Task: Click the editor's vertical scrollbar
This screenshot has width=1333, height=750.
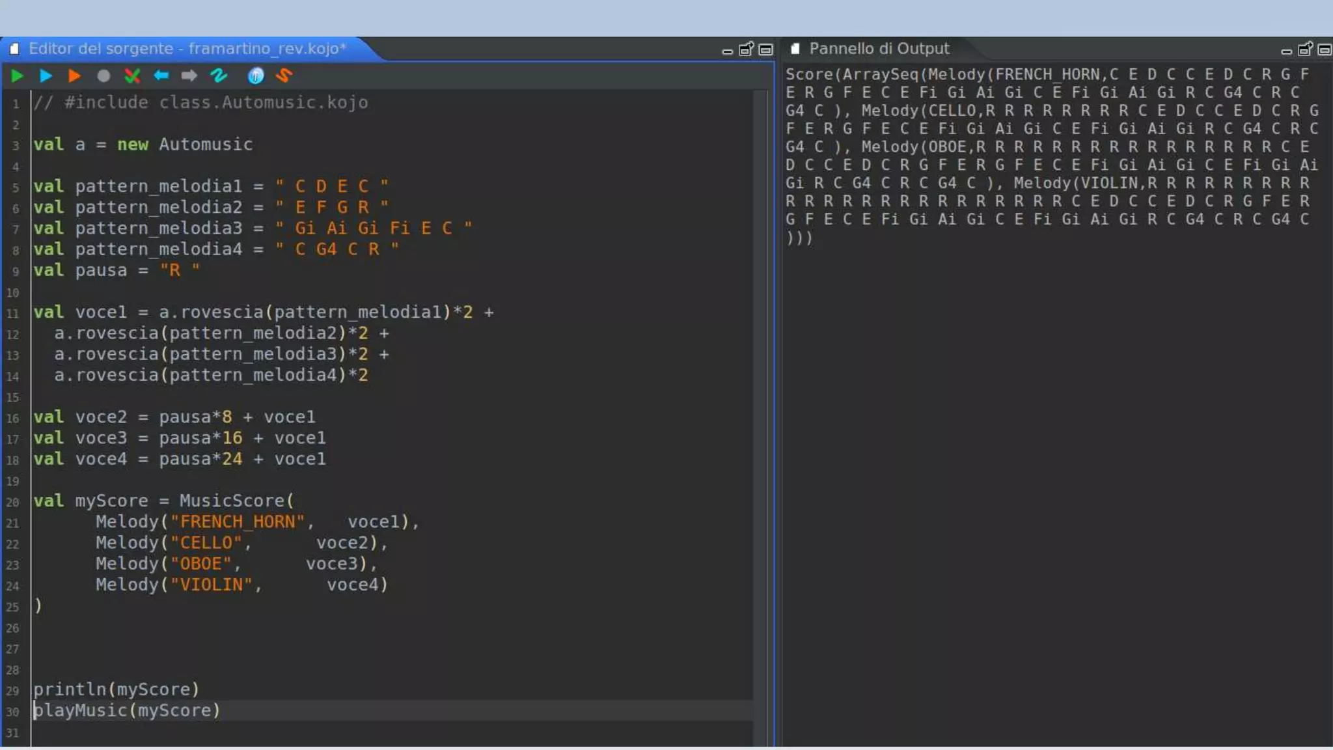Action: (x=760, y=417)
